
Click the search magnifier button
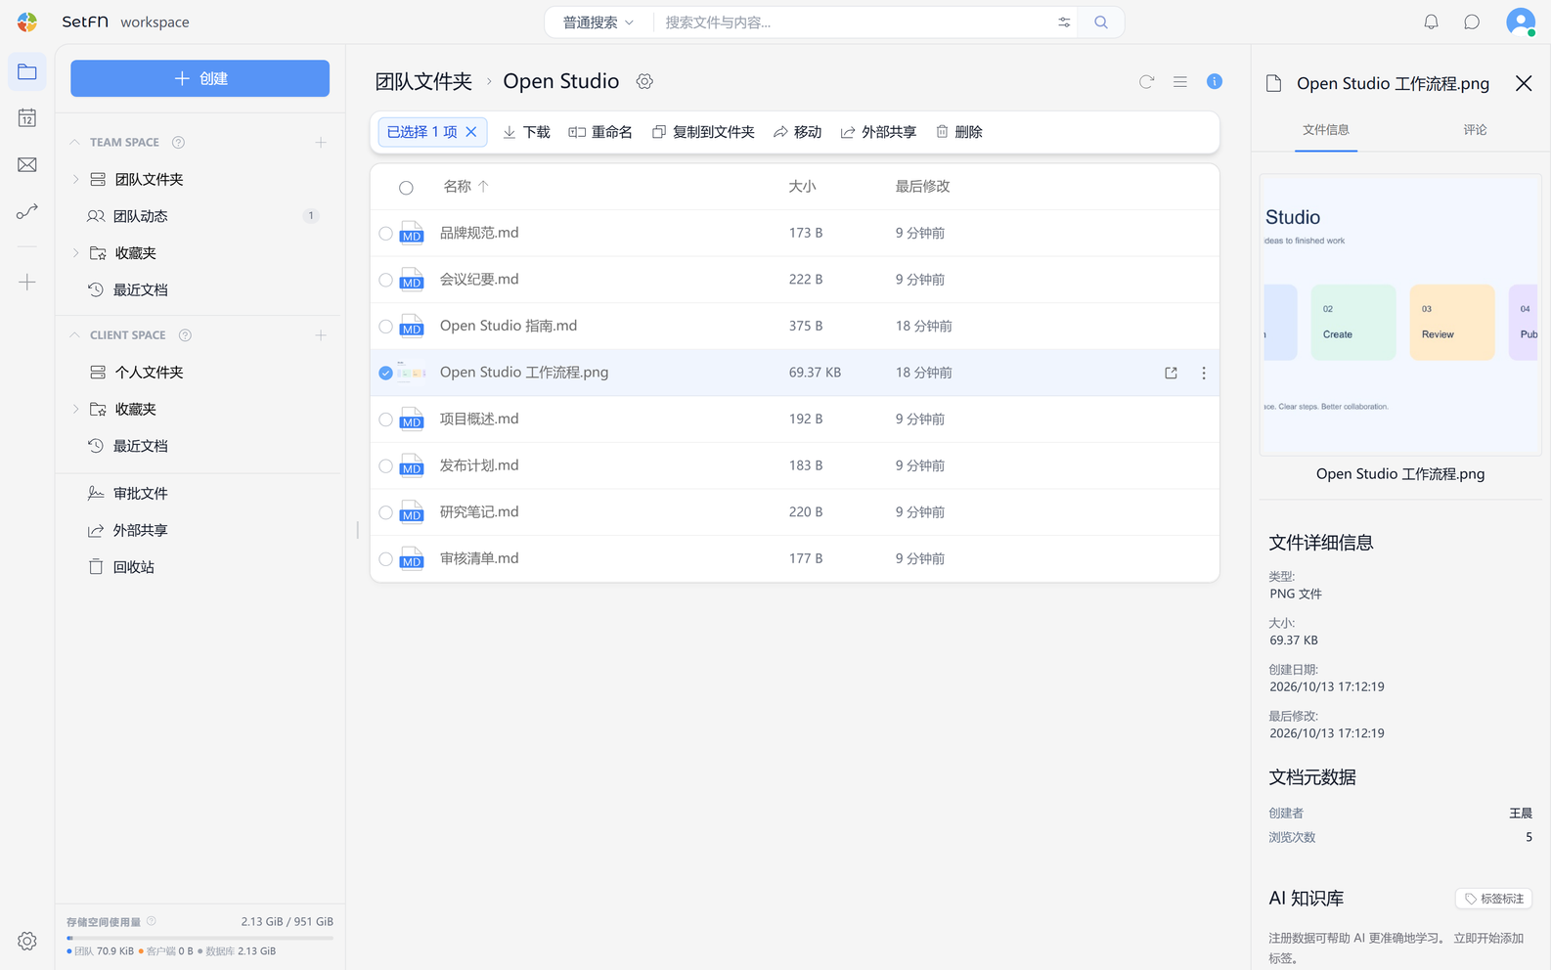[1101, 22]
